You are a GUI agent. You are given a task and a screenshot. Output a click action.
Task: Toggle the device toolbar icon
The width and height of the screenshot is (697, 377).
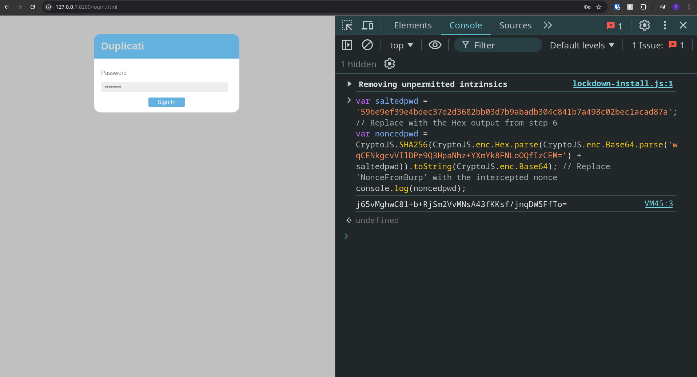(x=367, y=25)
